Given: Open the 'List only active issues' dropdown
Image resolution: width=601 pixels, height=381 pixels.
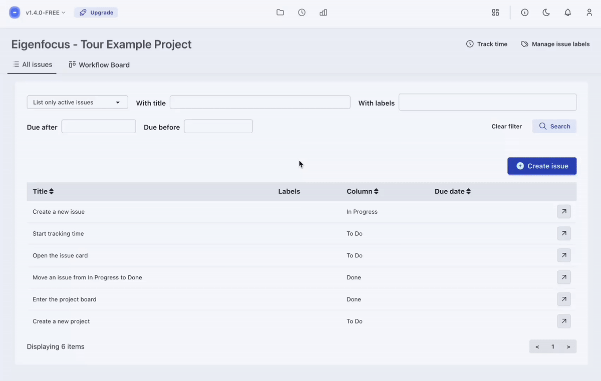Looking at the screenshot, I should (77, 102).
